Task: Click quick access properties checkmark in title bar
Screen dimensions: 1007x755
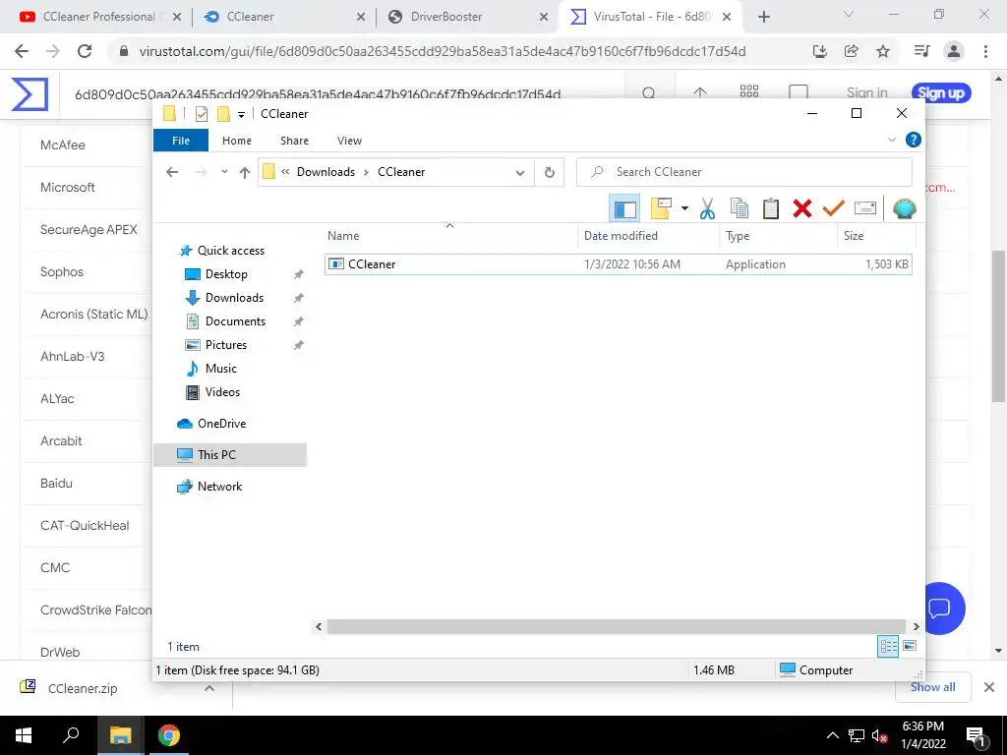Action: click(x=202, y=114)
